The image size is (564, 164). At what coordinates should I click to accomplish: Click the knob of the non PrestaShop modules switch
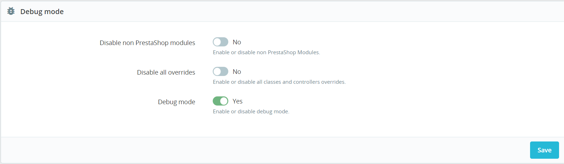(217, 42)
